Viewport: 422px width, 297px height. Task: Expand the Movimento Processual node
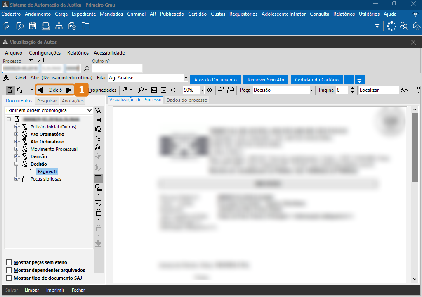(17, 149)
